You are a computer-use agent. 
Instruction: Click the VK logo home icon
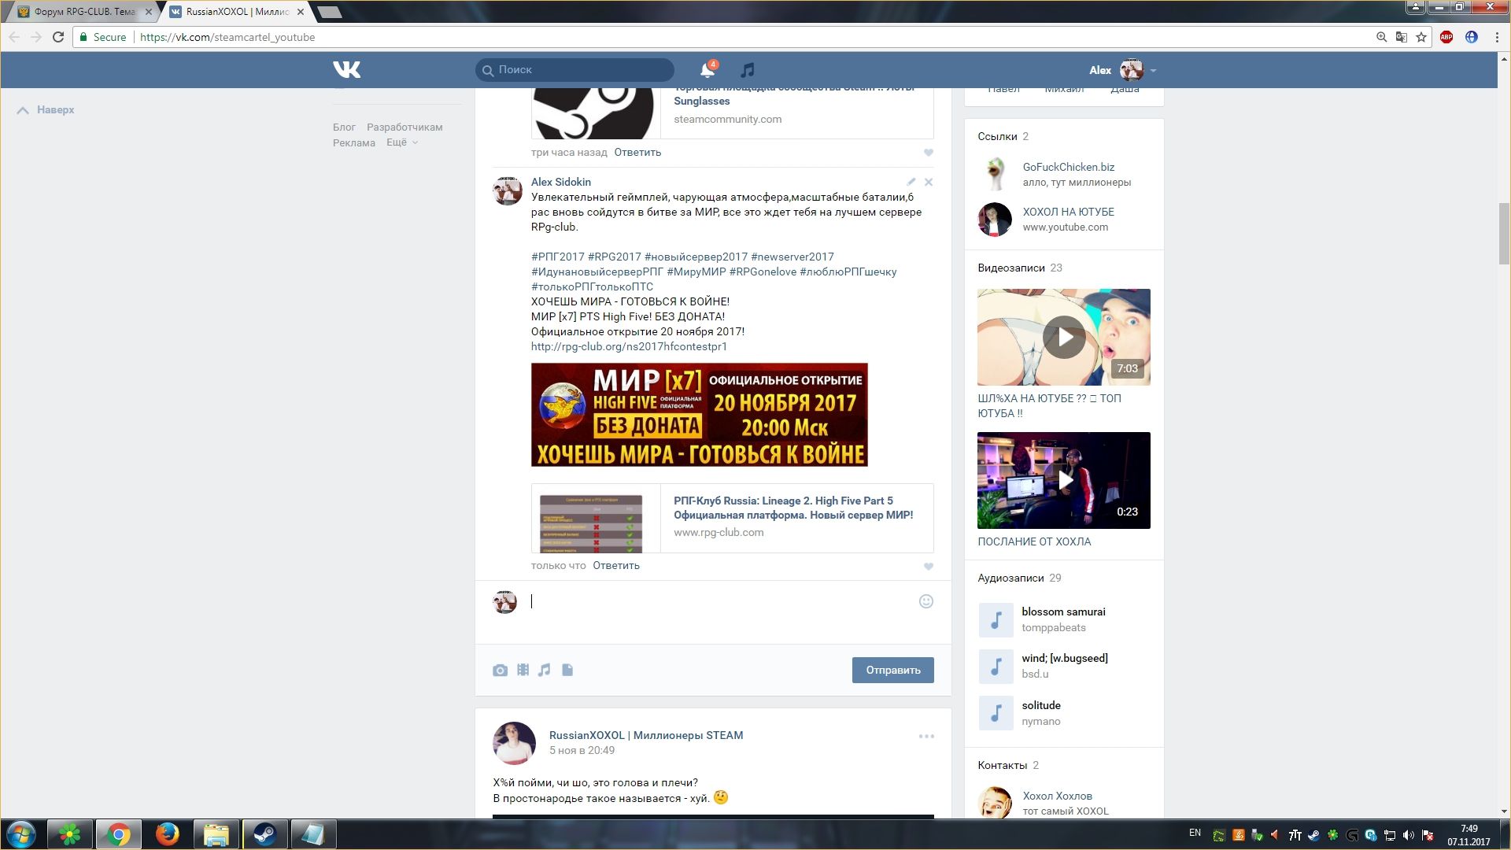pyautogui.click(x=346, y=70)
